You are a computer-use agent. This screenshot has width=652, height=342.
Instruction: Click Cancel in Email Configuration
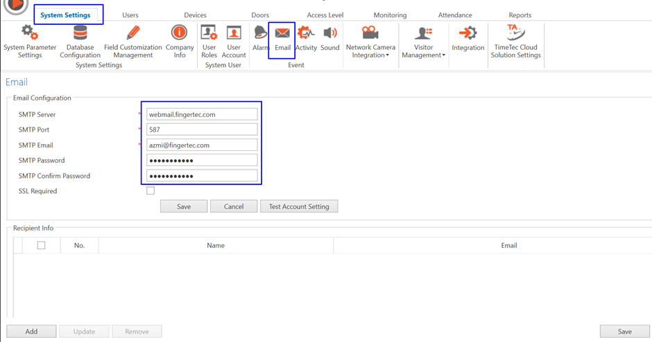click(x=234, y=206)
